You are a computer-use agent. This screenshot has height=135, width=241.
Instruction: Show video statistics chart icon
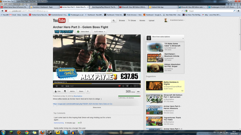pos(138,91)
